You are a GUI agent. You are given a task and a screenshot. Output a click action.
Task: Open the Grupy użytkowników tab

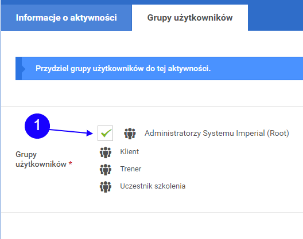(190, 18)
